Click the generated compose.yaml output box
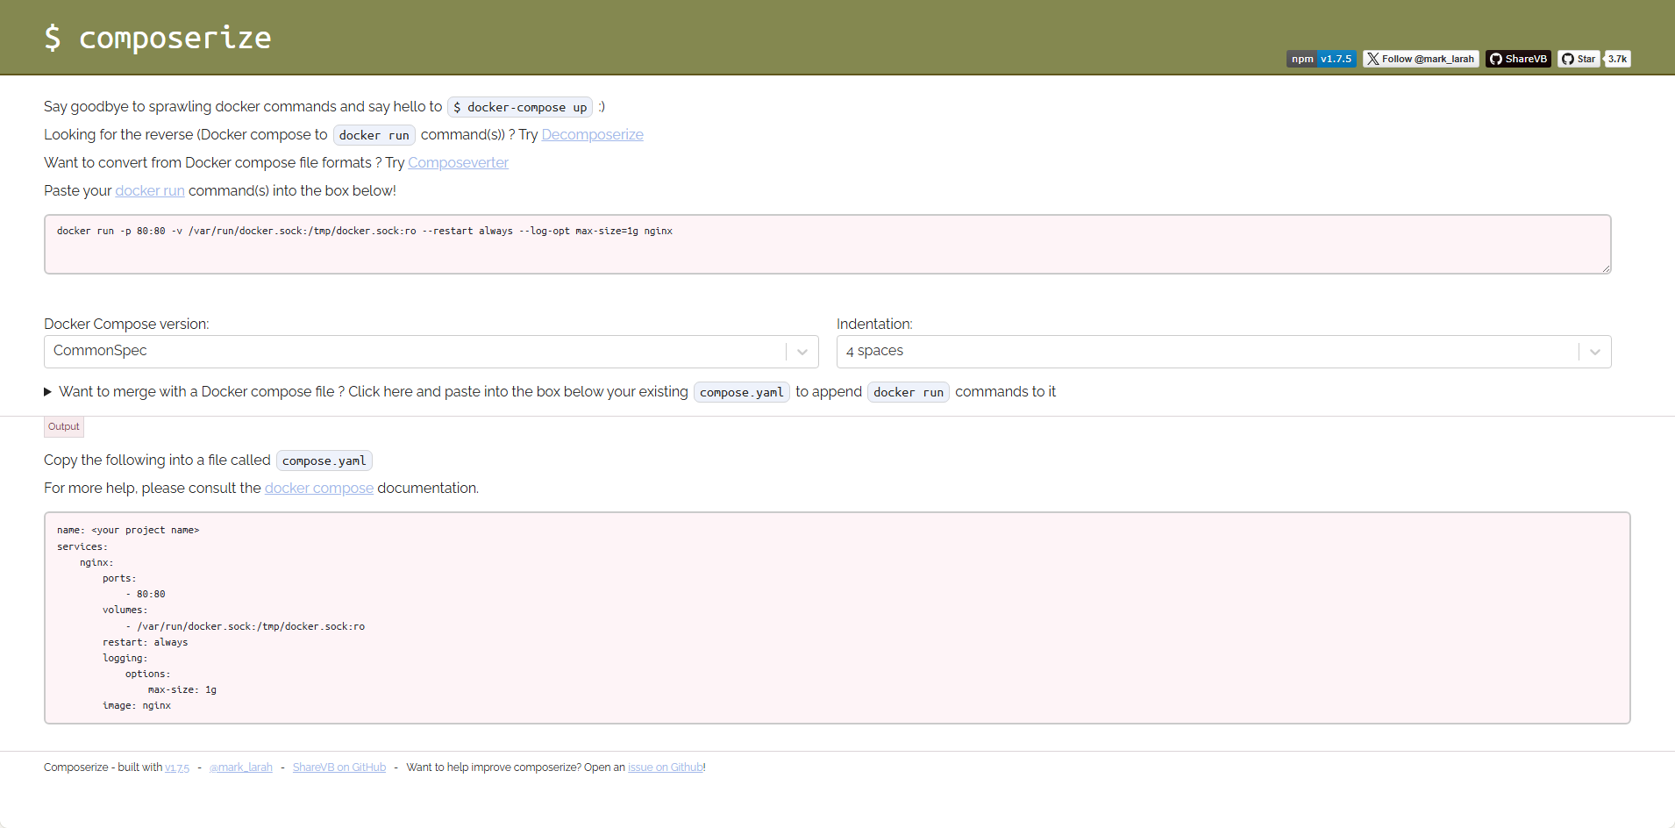 point(837,617)
